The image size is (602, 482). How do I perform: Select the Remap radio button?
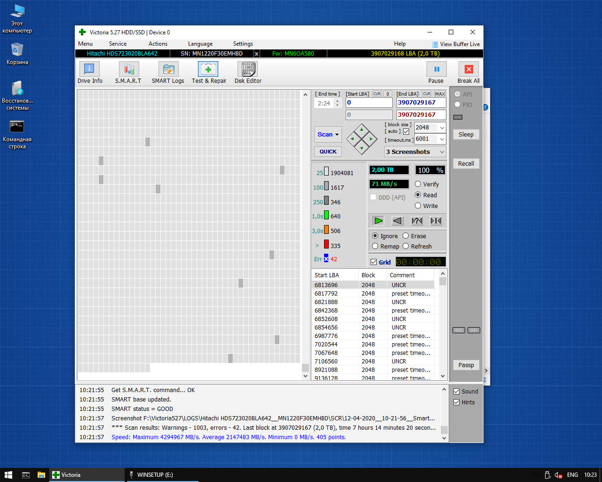pos(375,246)
